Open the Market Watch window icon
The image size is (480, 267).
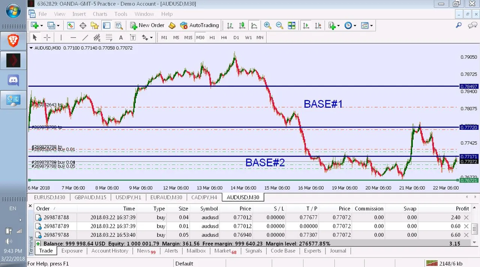coord(71,25)
